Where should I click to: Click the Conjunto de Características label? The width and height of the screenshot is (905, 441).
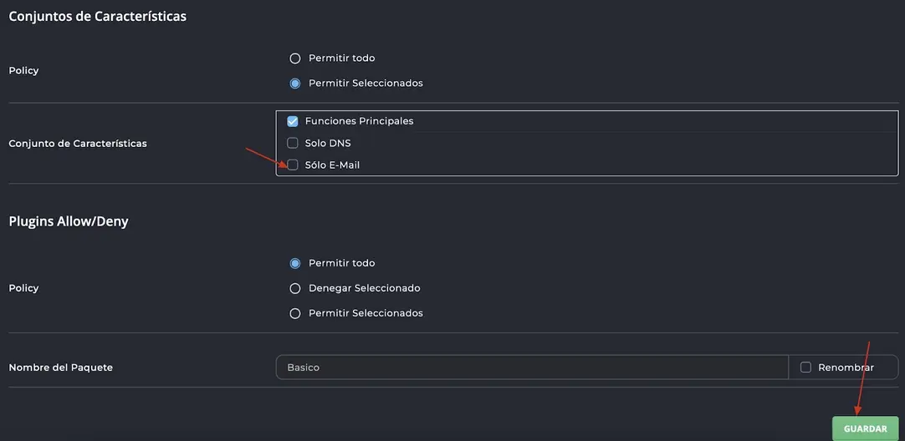click(x=78, y=144)
